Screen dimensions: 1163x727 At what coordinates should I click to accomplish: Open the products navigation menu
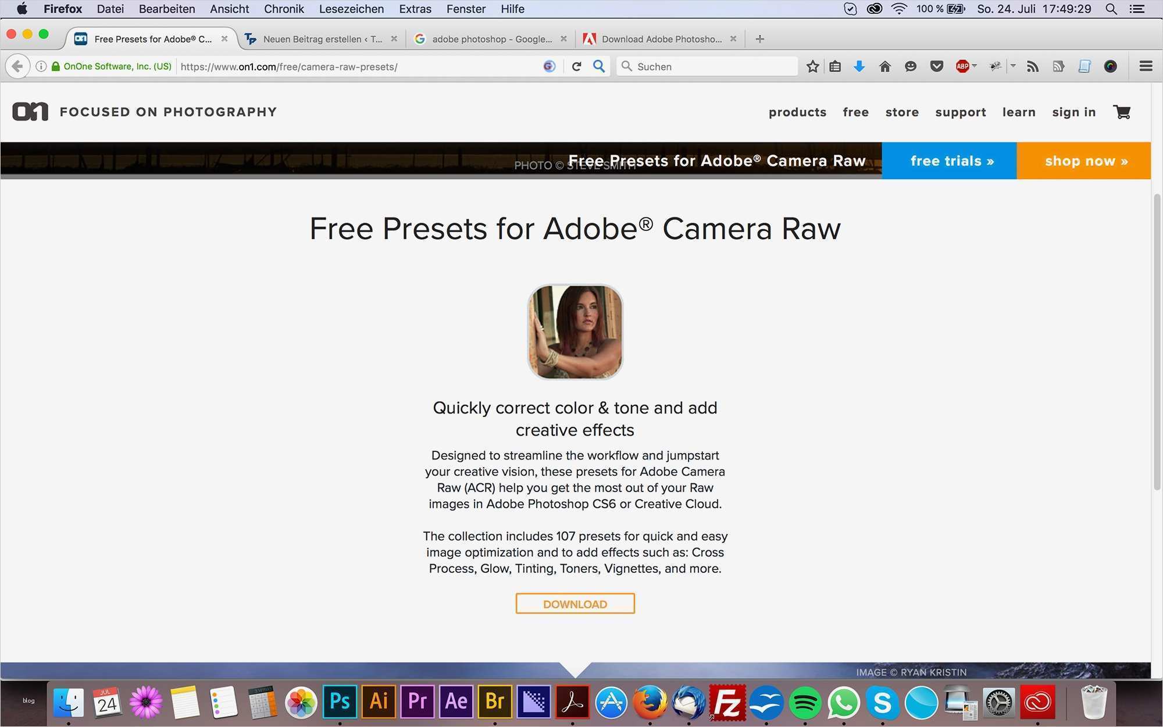(x=797, y=112)
